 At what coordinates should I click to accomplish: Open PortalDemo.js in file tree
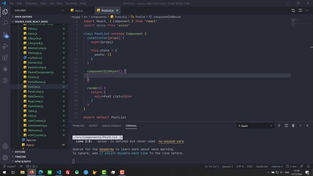tap(37, 82)
